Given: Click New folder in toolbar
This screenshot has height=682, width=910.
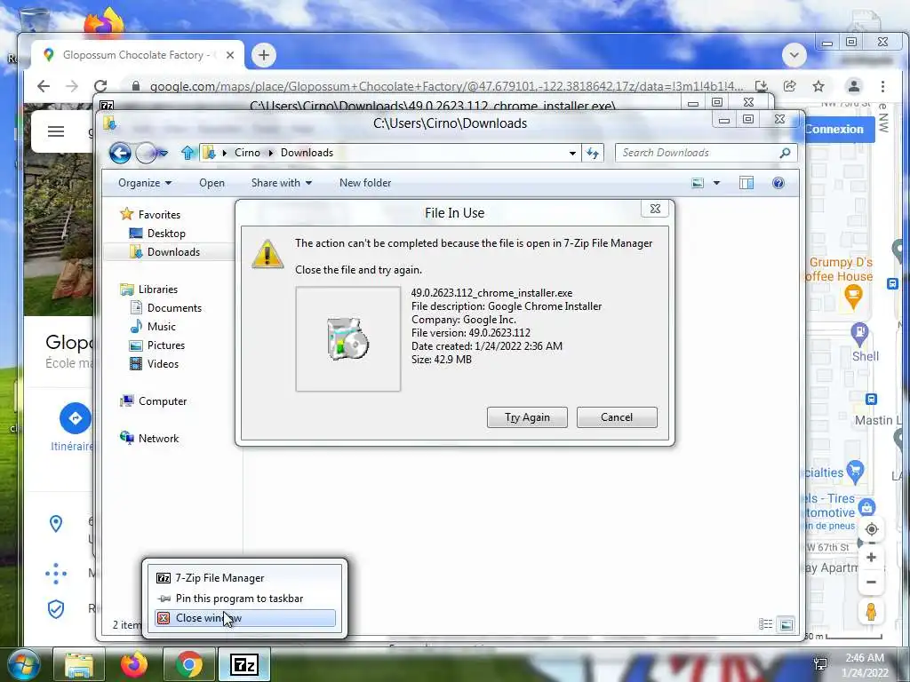Looking at the screenshot, I should (x=365, y=183).
